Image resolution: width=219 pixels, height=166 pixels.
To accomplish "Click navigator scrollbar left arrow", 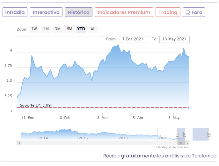I will point(19,143).
